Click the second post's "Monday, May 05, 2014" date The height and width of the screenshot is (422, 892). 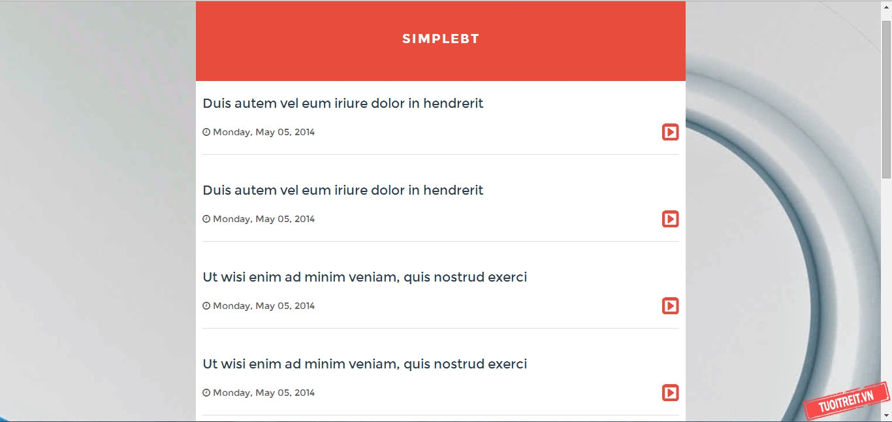coord(264,219)
